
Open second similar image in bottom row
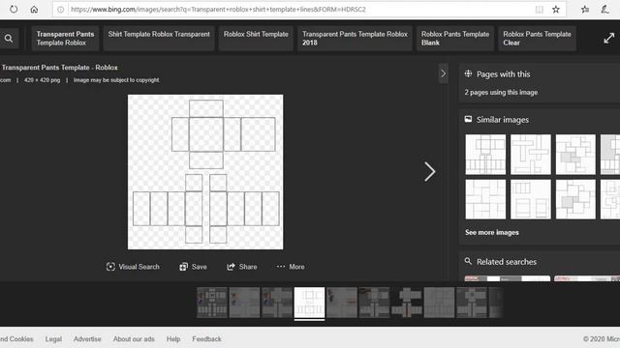[x=531, y=199]
